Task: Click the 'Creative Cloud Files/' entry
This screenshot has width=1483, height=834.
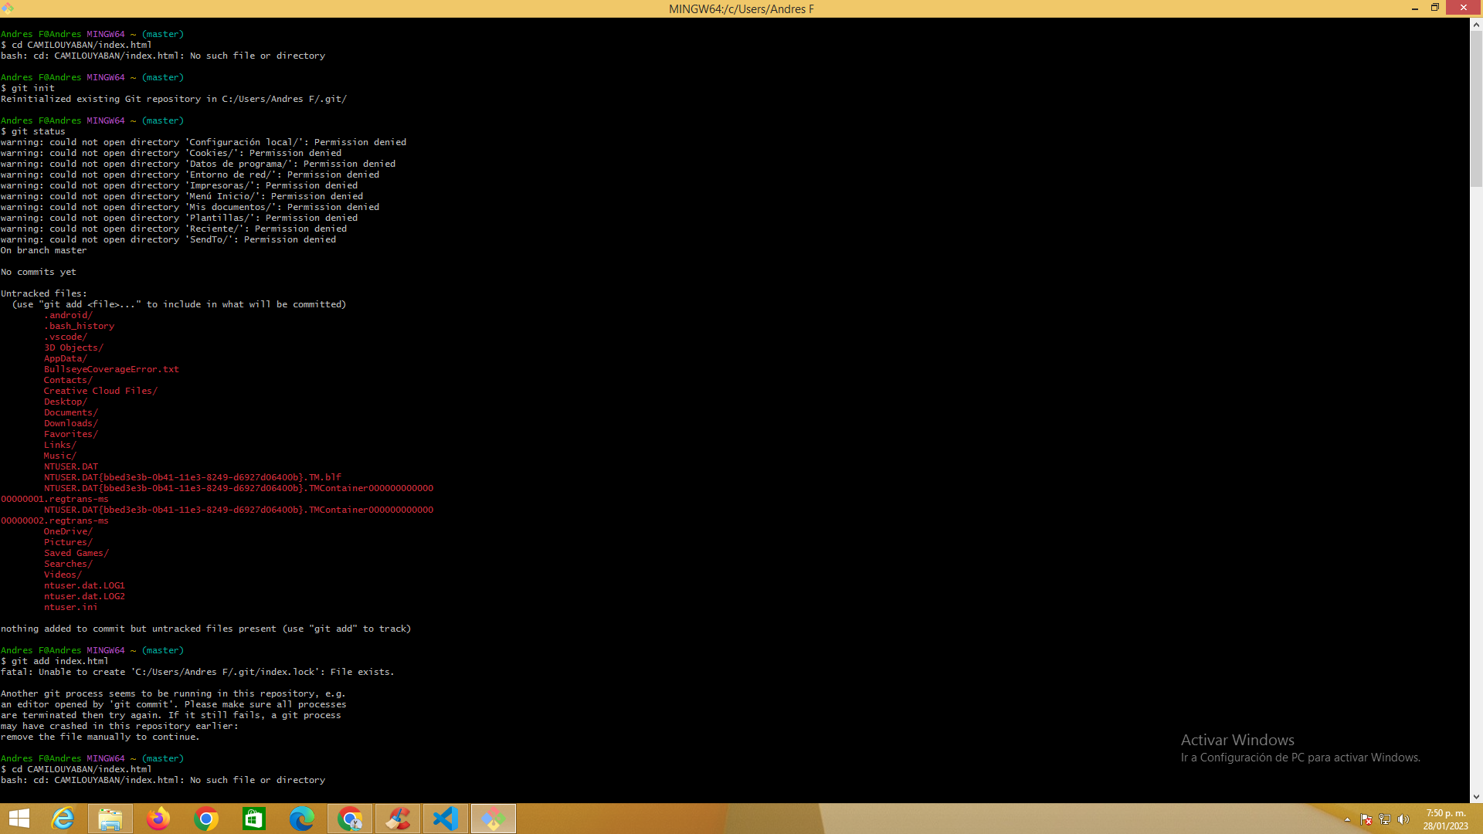Action: (x=100, y=391)
